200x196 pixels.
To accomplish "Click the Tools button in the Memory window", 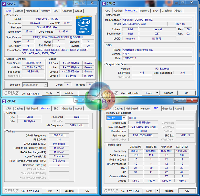I will 49,191.
